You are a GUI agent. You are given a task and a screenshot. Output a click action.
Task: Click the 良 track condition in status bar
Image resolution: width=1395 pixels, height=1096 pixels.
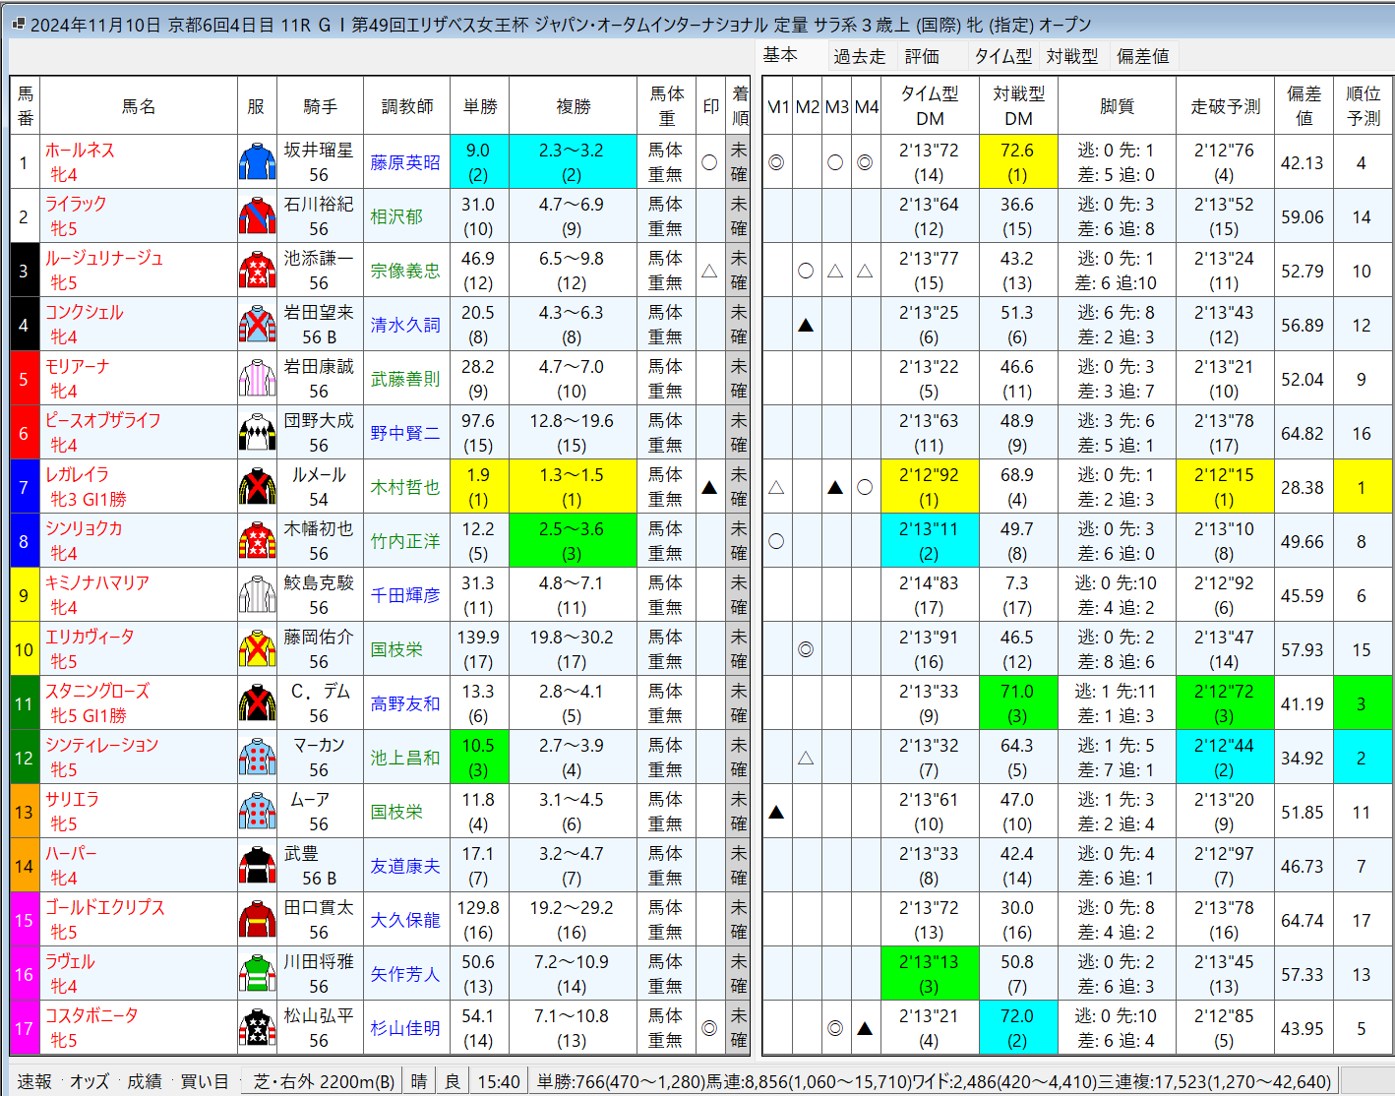click(x=452, y=1081)
